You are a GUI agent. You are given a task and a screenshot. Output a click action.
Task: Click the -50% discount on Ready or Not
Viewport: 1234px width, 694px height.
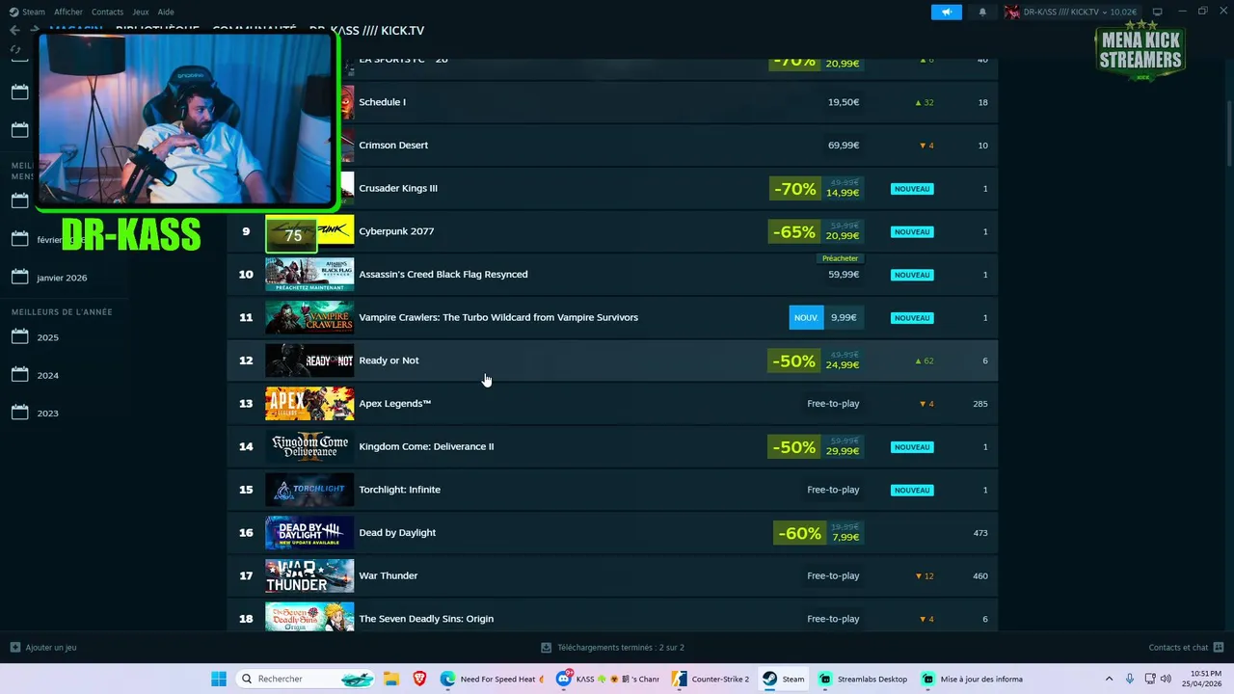click(794, 360)
